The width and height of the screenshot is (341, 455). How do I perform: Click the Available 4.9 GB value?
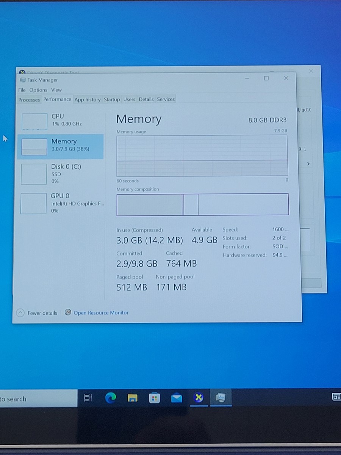coord(205,240)
